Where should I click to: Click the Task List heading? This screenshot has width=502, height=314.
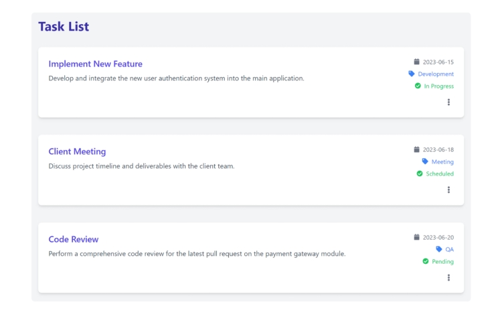[64, 27]
